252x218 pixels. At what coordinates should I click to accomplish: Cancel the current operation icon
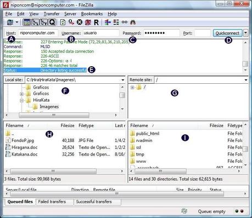(x=80, y=22)
